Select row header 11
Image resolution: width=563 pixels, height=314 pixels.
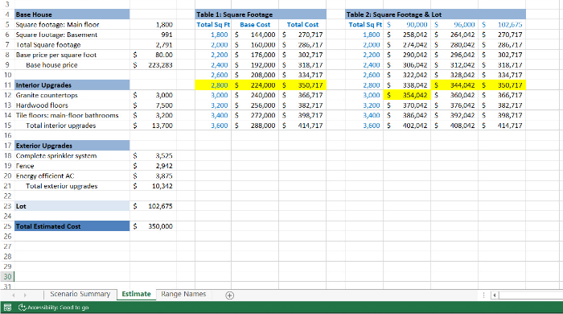[x=7, y=85]
